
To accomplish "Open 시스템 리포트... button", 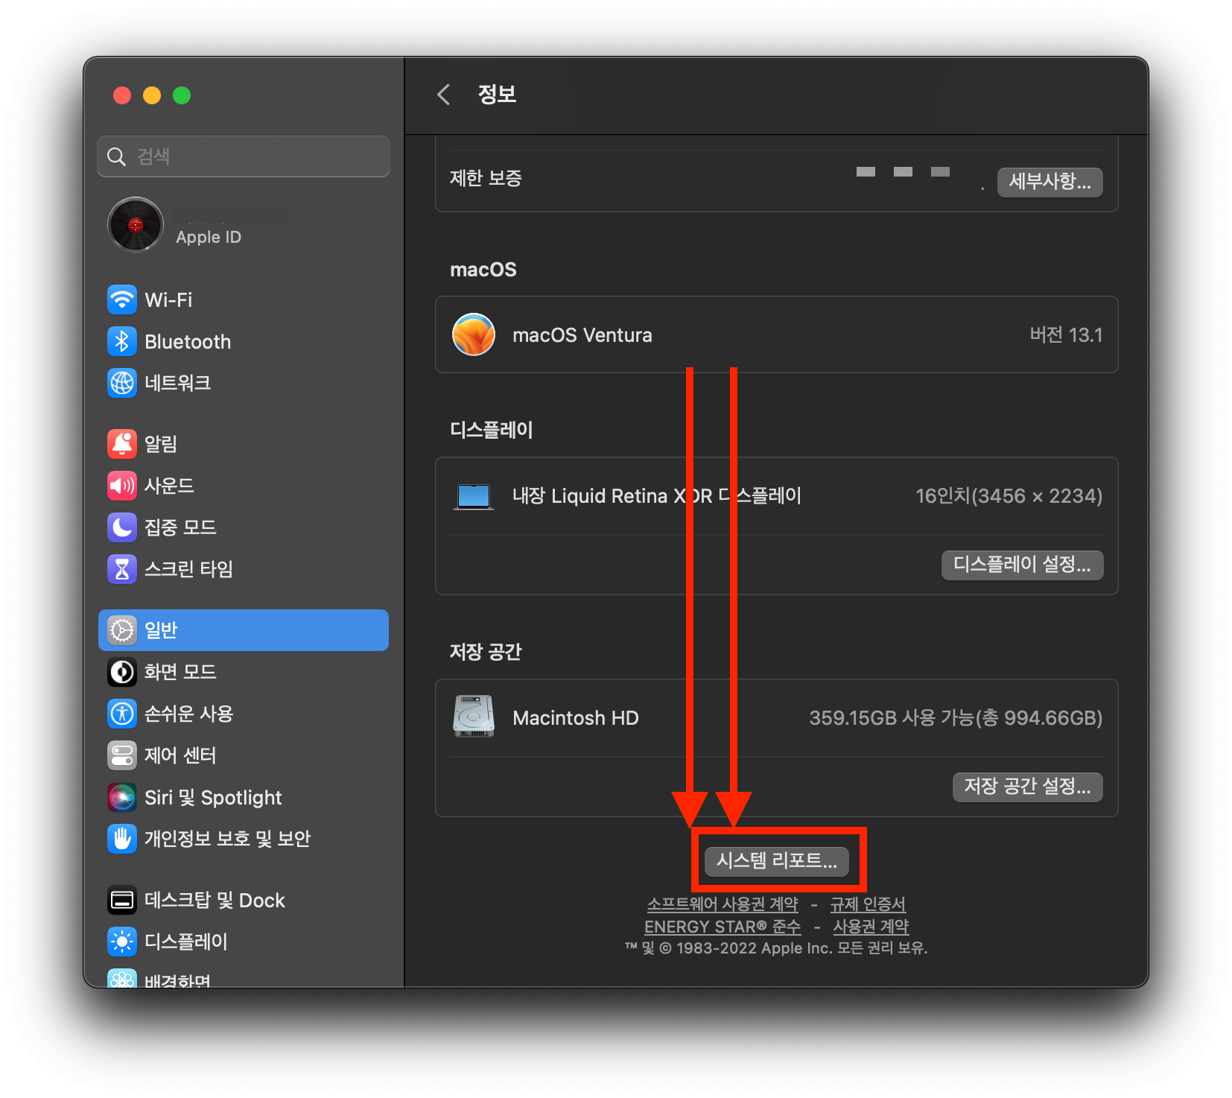I will point(777,861).
